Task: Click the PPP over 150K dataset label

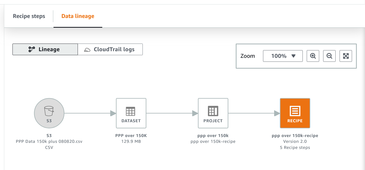Action: pos(131,136)
